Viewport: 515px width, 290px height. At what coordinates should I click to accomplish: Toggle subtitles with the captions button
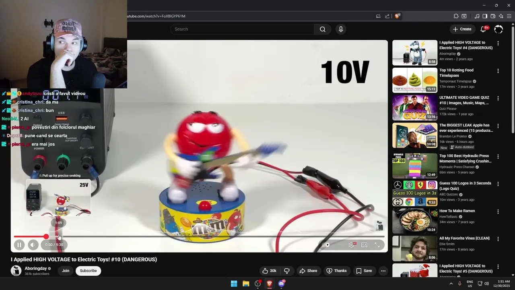[x=339, y=245]
